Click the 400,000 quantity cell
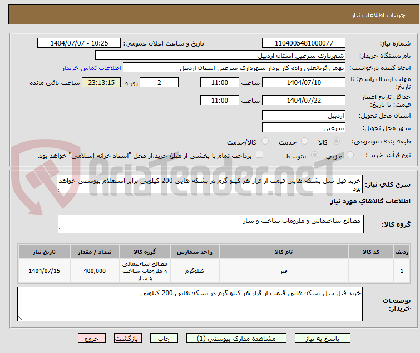Screen dimensions: 420x353 (x=95, y=271)
